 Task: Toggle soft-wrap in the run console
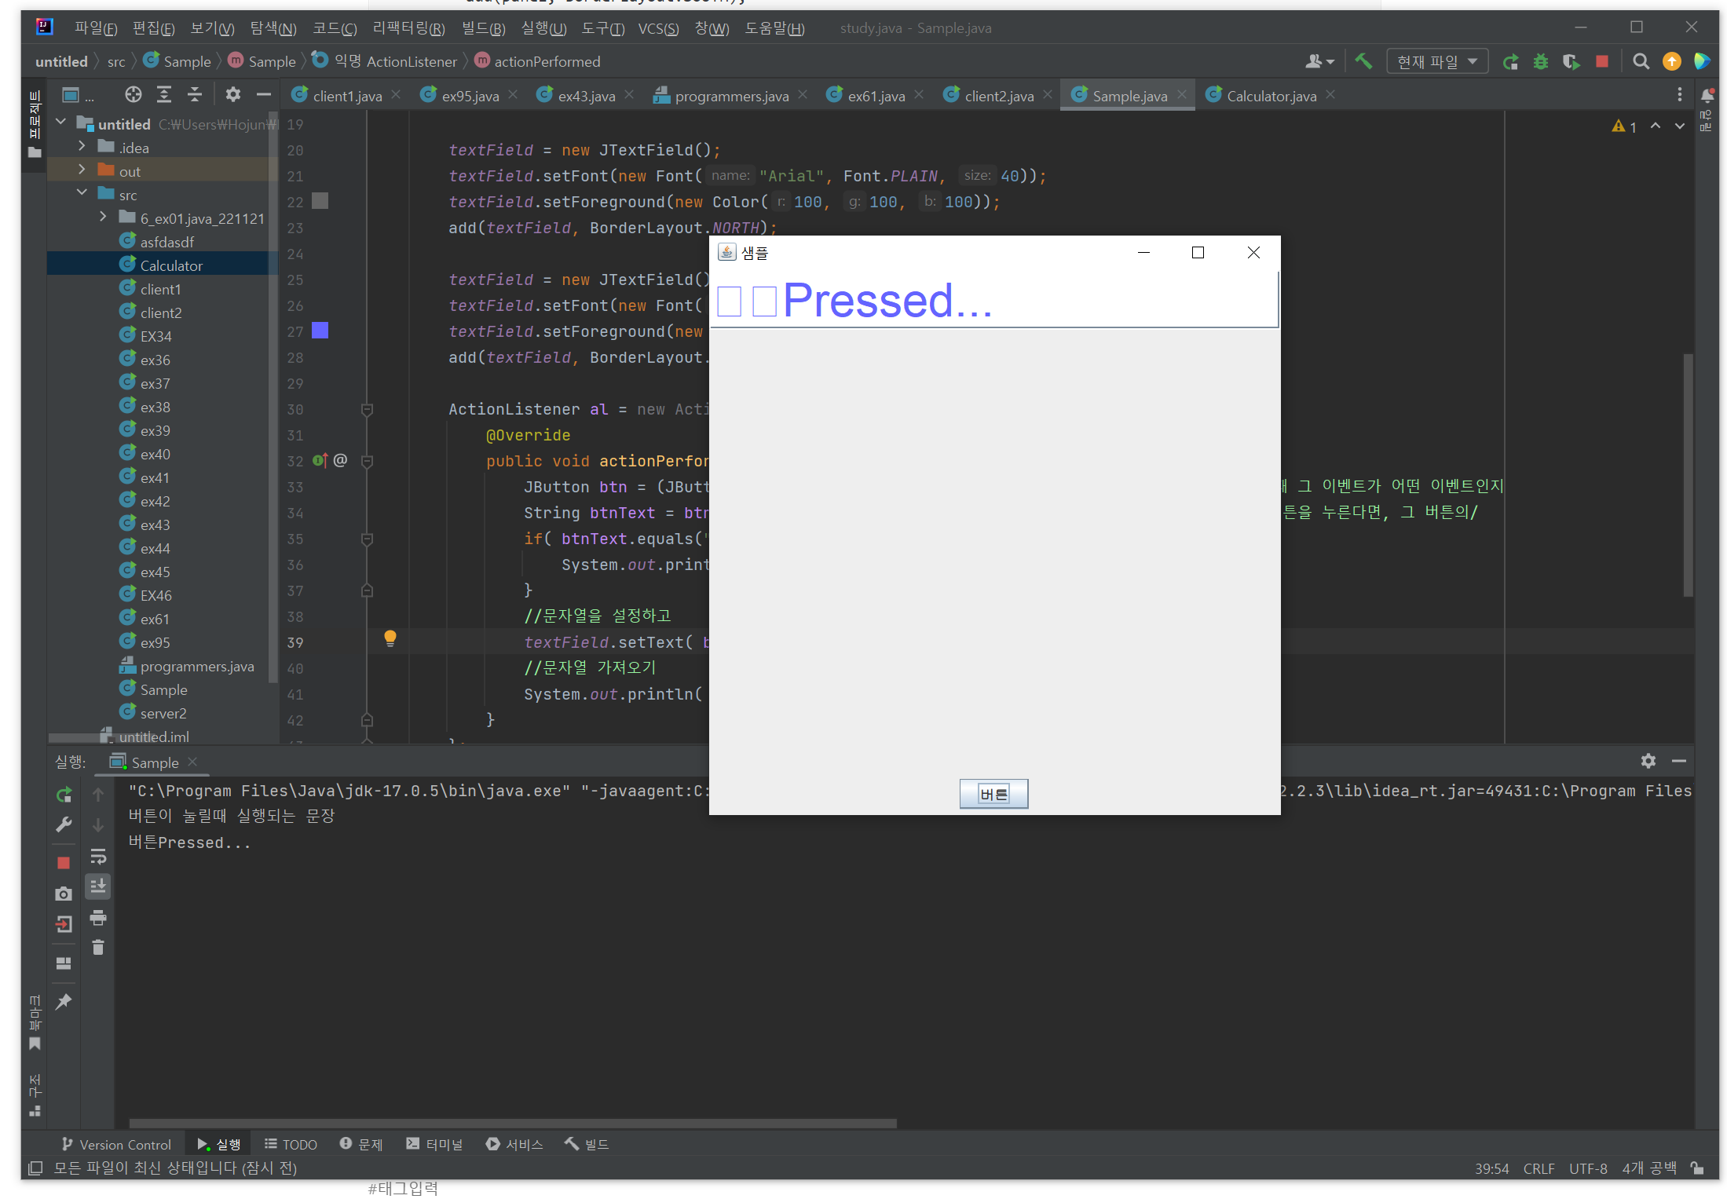tap(98, 856)
